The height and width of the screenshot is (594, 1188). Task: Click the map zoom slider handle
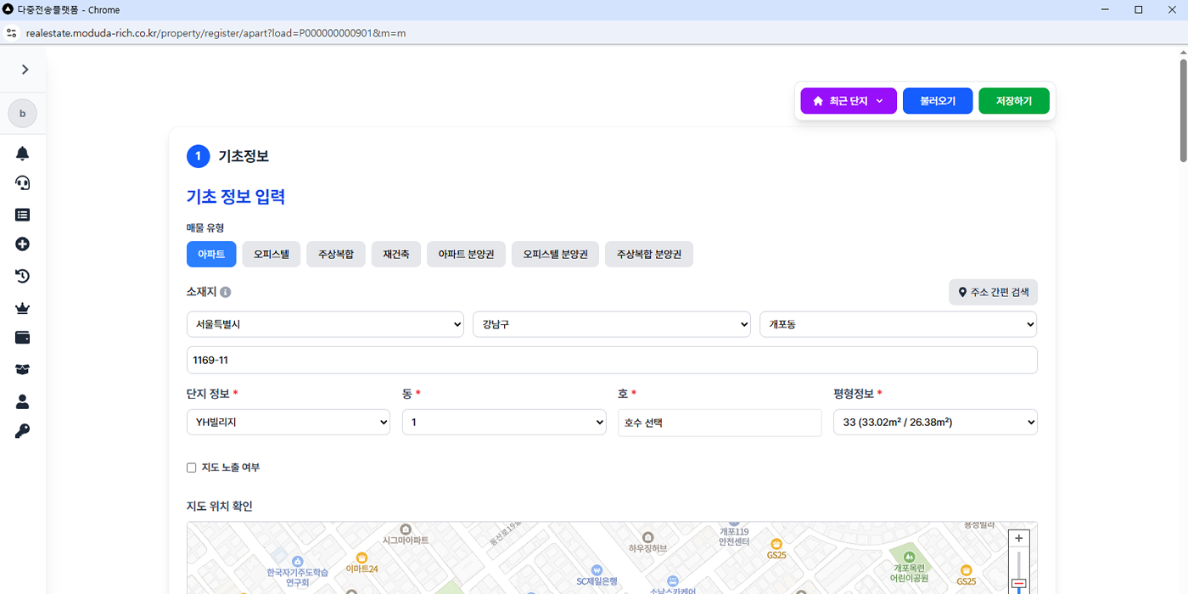1019,584
